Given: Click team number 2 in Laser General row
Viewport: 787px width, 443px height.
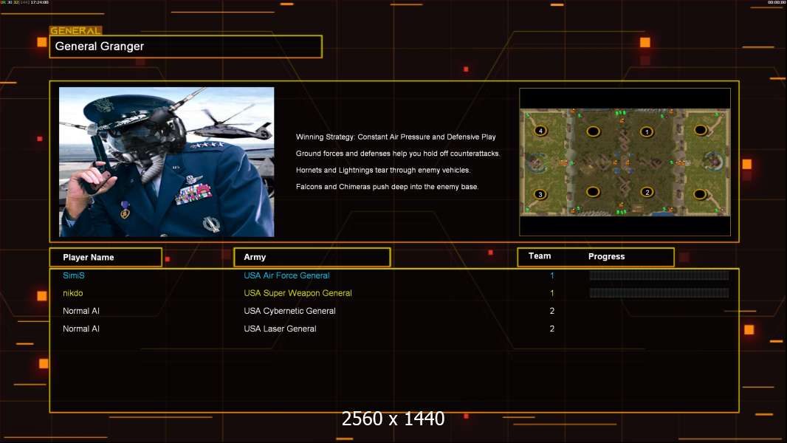Looking at the screenshot, I should click(552, 329).
